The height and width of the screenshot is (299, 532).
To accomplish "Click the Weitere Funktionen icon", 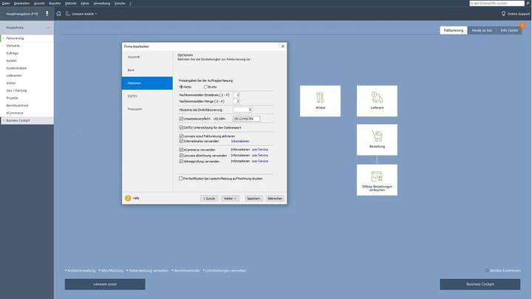I will click(x=487, y=270).
